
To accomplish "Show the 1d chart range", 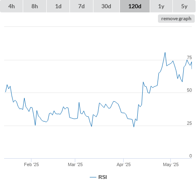I will coord(58,6).
